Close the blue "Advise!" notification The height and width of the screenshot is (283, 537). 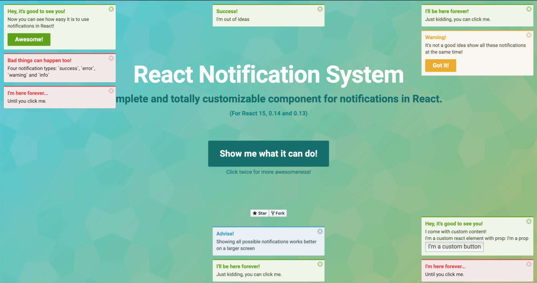pos(320,231)
